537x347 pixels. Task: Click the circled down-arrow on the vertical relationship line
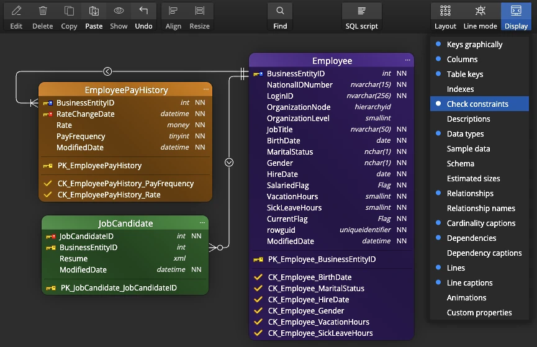pyautogui.click(x=229, y=163)
